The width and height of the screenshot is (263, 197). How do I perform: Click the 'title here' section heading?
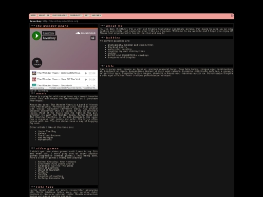45,187
